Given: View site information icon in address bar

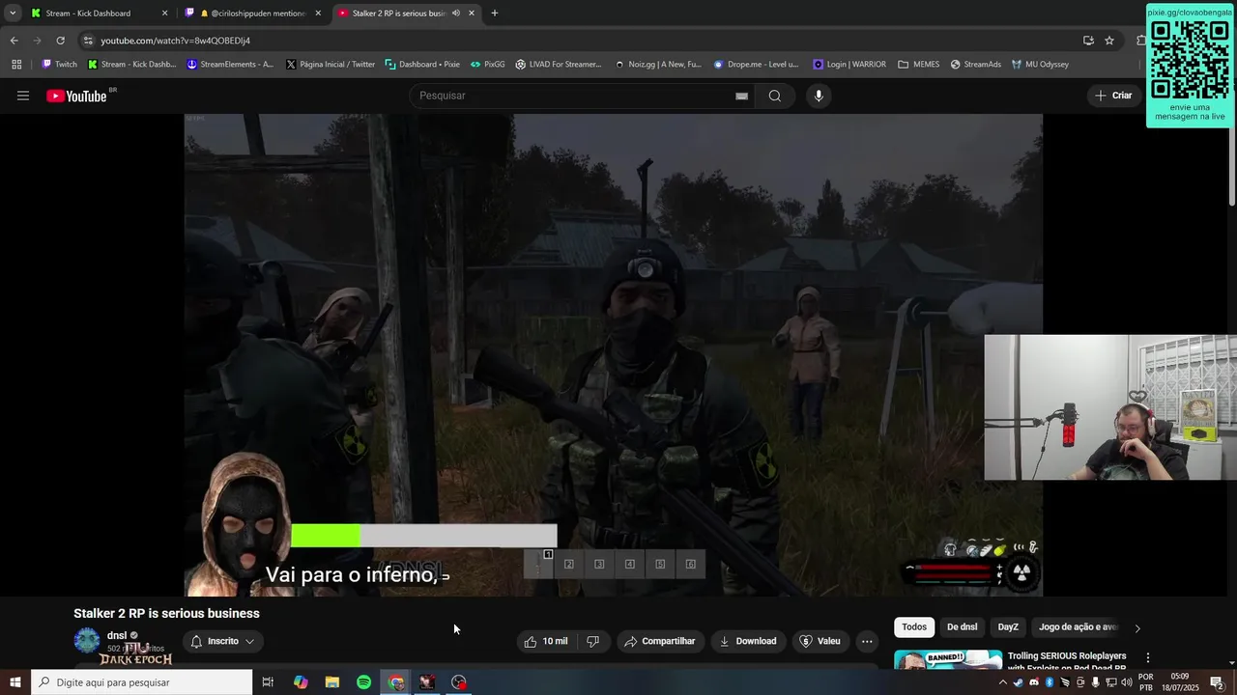Looking at the screenshot, I should (88, 41).
